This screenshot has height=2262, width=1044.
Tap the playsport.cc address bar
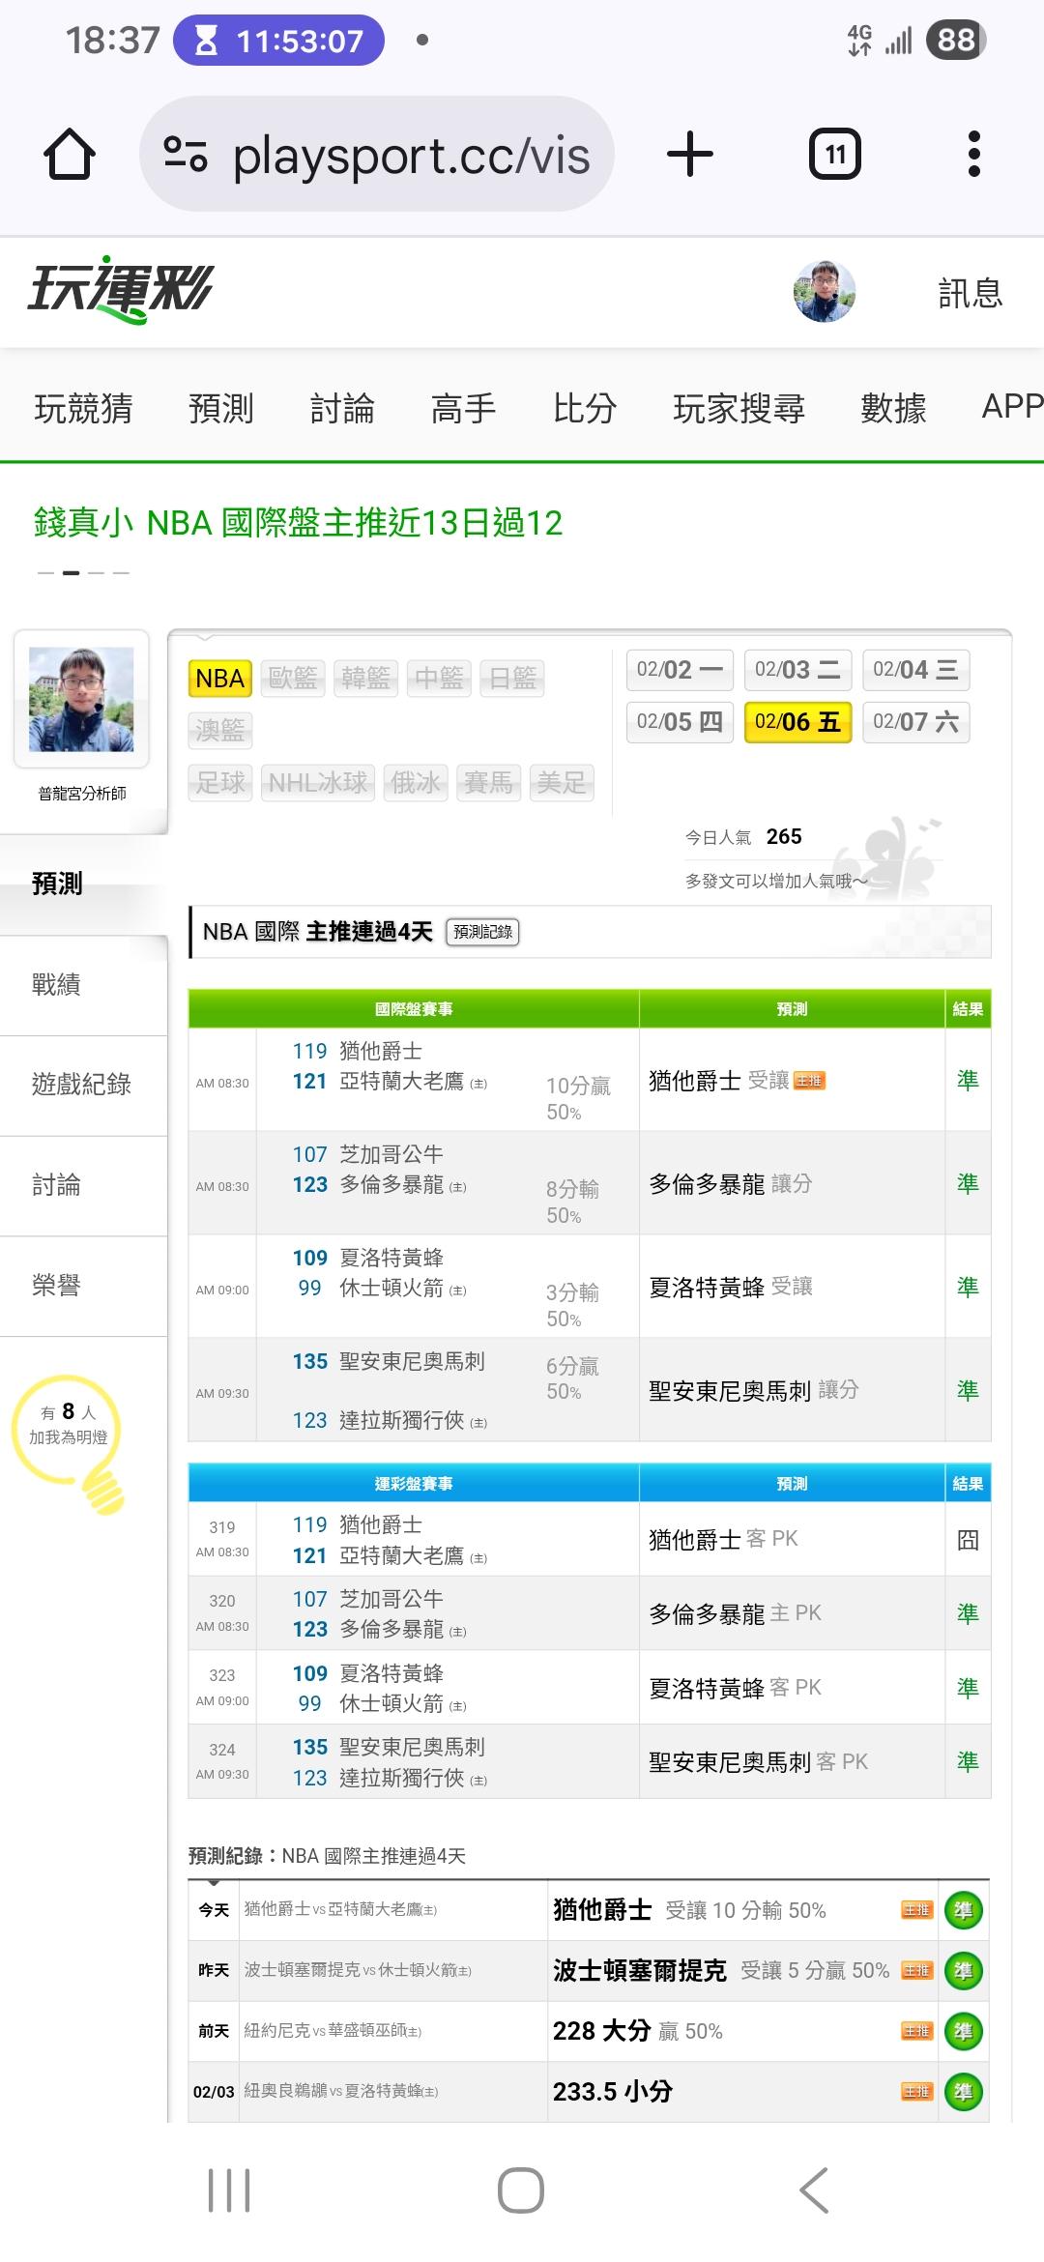coord(377,155)
